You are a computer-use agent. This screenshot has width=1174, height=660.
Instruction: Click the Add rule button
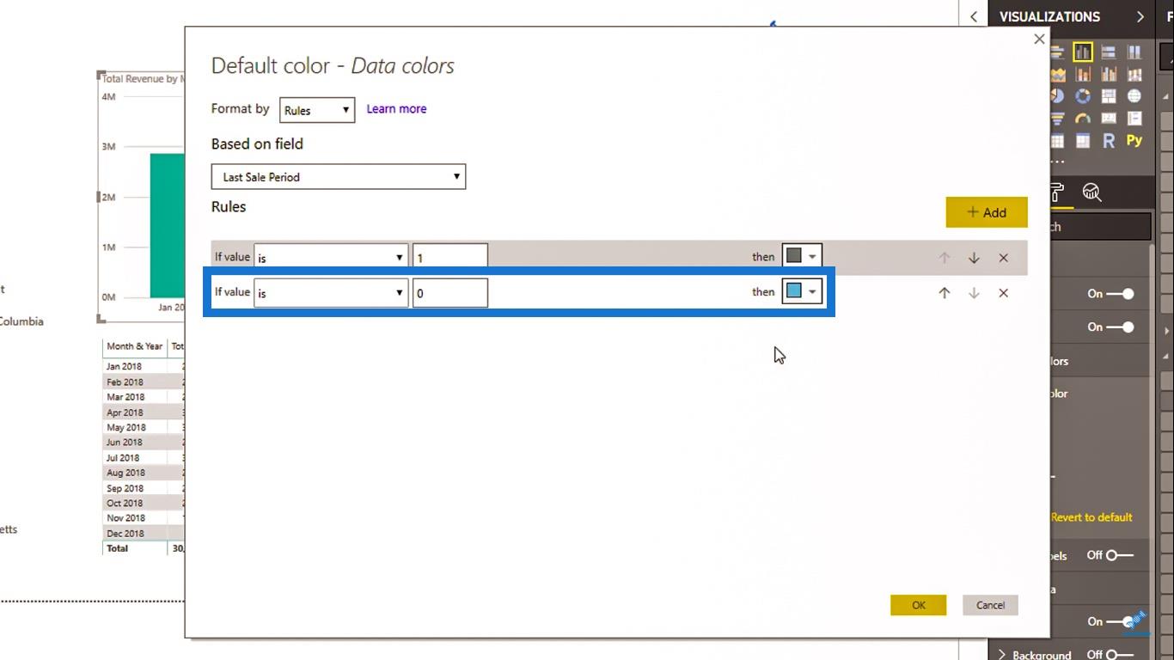tap(986, 213)
